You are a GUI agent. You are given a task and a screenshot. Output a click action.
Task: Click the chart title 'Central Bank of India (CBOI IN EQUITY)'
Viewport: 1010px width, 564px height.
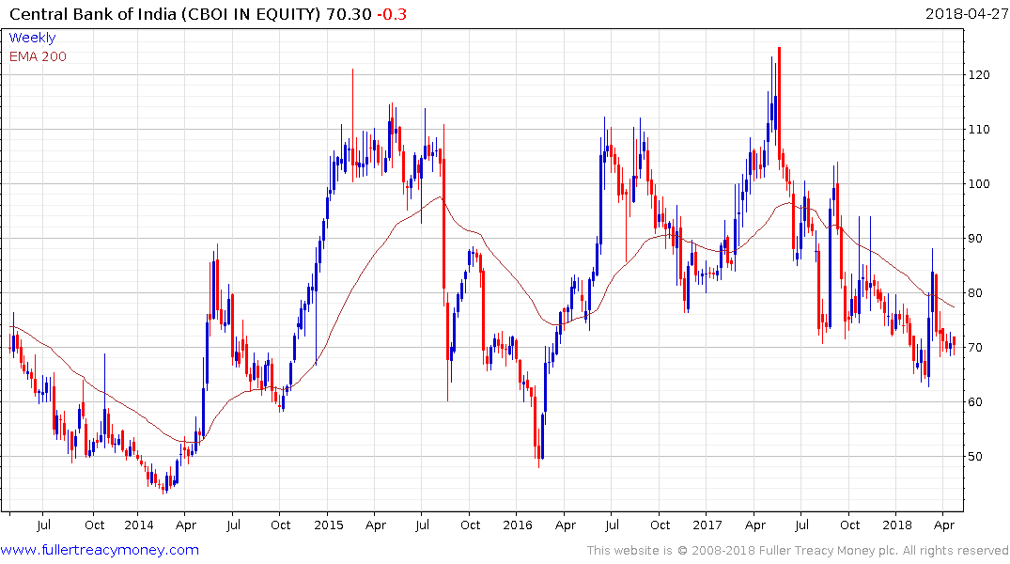pyautogui.click(x=165, y=14)
